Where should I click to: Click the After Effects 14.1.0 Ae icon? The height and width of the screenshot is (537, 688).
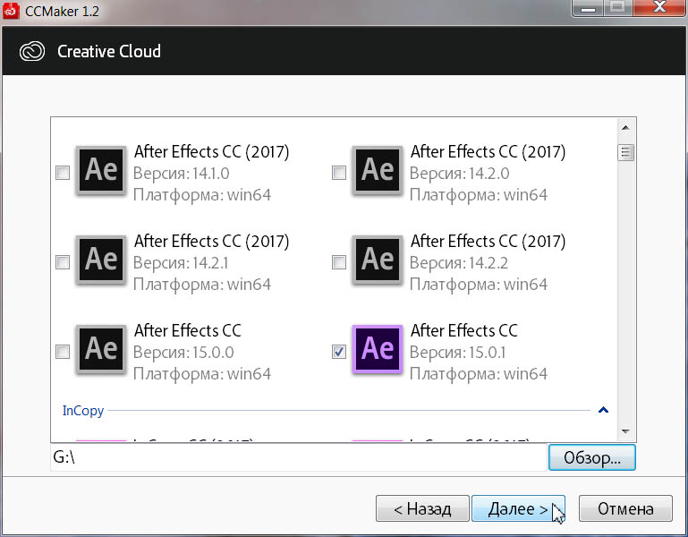[x=101, y=171]
